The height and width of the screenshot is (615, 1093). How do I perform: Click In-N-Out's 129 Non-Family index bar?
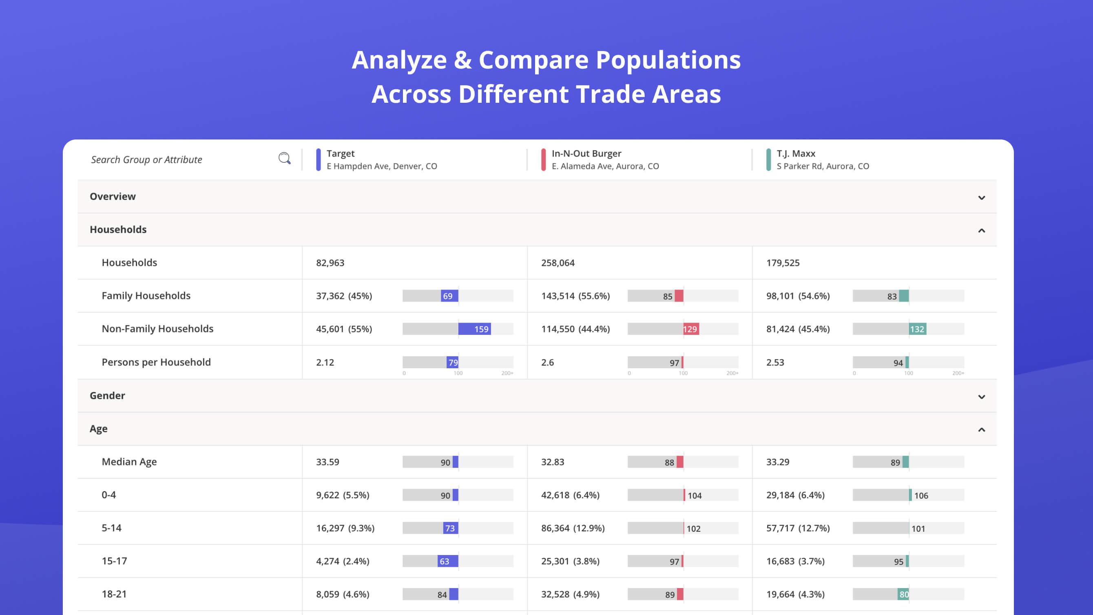(691, 329)
